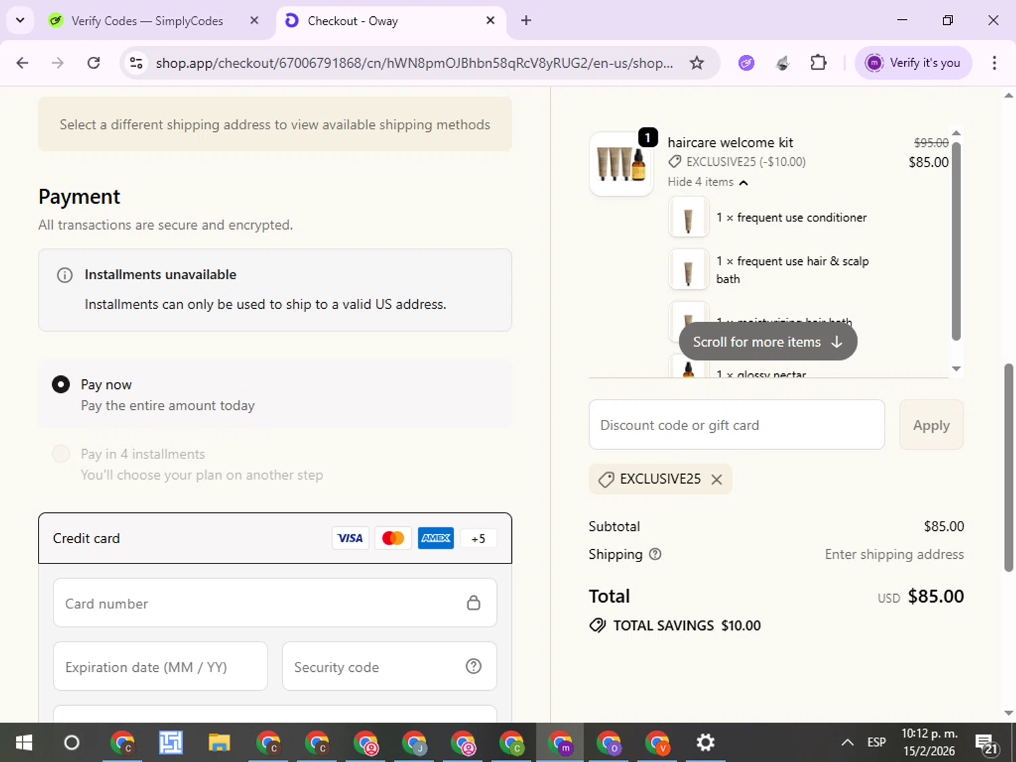The width and height of the screenshot is (1016, 762).
Task: Click the Installments unavailable info icon
Action: click(x=64, y=275)
